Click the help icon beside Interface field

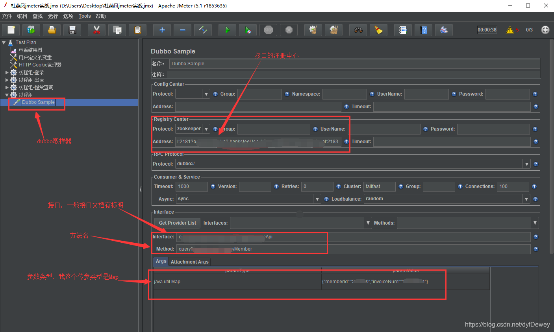pyautogui.click(x=535, y=237)
